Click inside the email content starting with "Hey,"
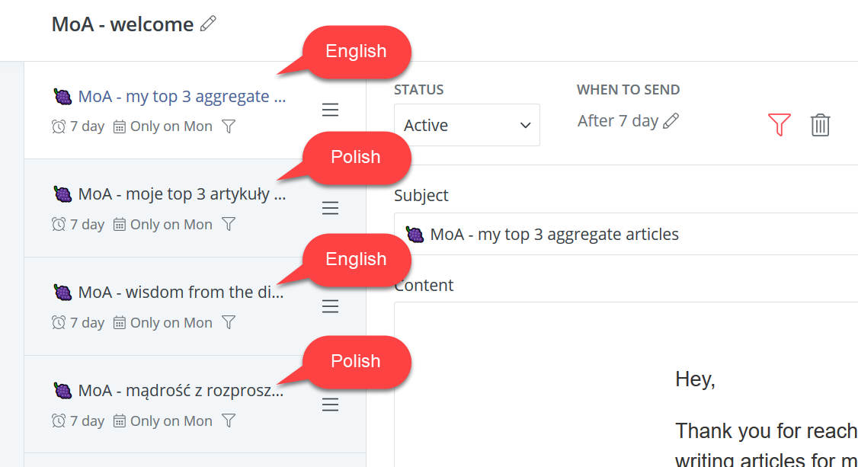 [694, 379]
